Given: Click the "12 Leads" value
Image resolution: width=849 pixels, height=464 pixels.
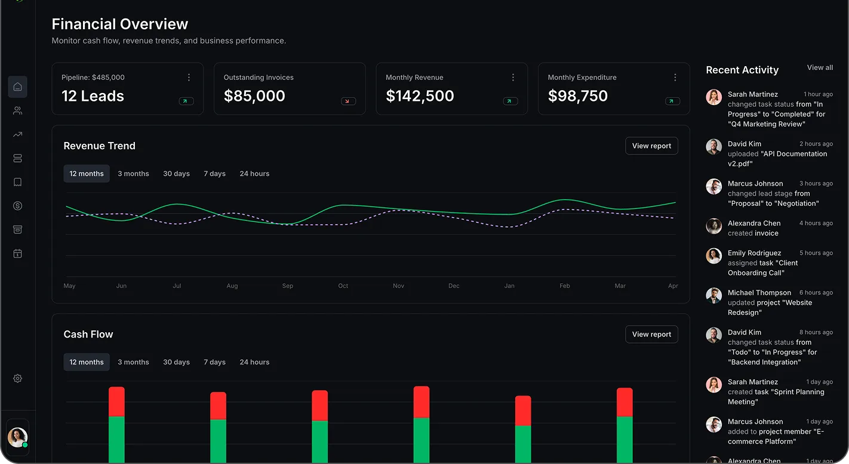Looking at the screenshot, I should click(93, 96).
